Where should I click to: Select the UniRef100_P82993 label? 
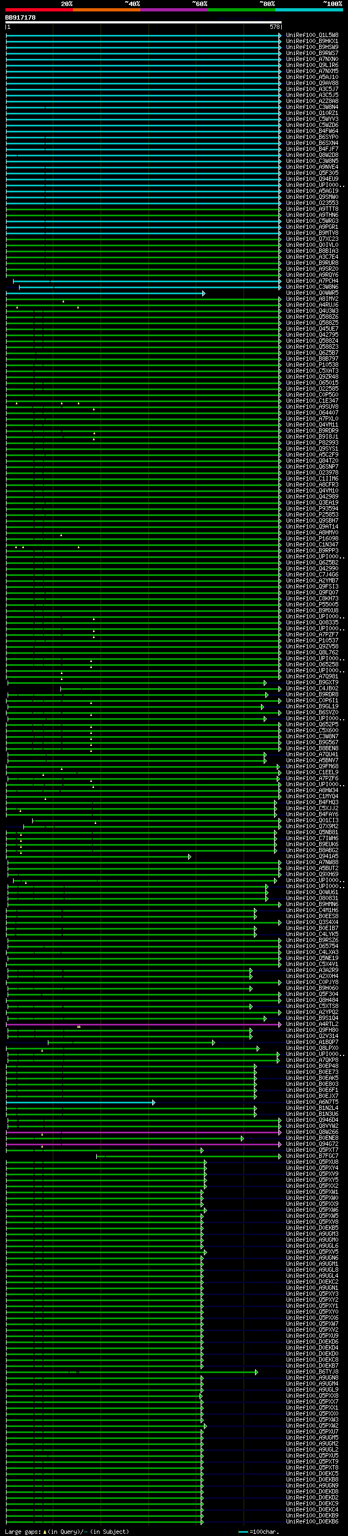click(x=312, y=443)
